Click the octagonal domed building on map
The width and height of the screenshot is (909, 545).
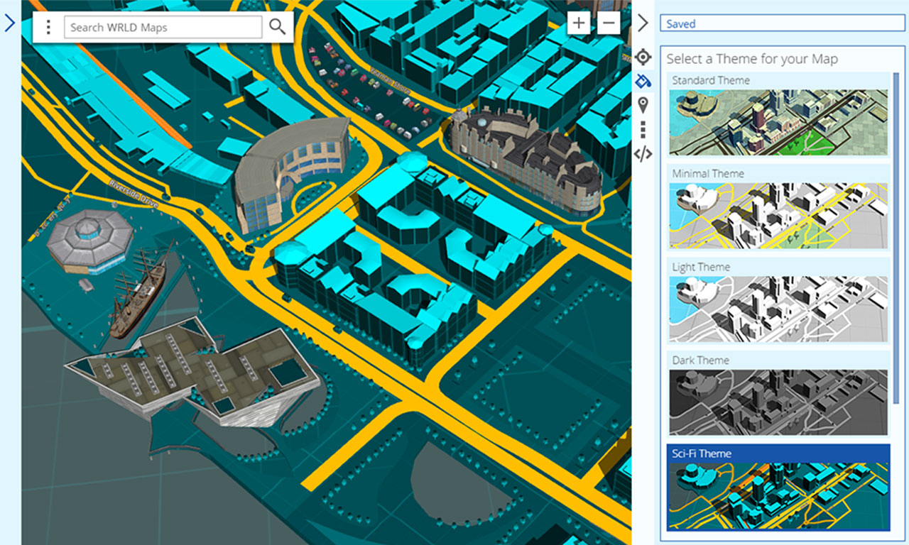click(x=90, y=241)
